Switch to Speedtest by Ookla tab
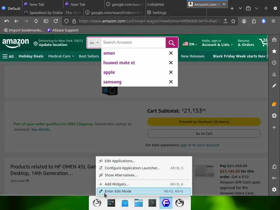This screenshot has width=280, height=210. [x=53, y=13]
